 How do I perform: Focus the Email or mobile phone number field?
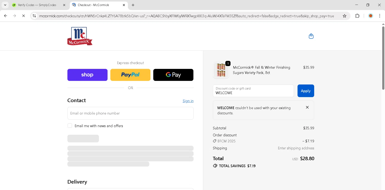pyautogui.click(x=130, y=113)
